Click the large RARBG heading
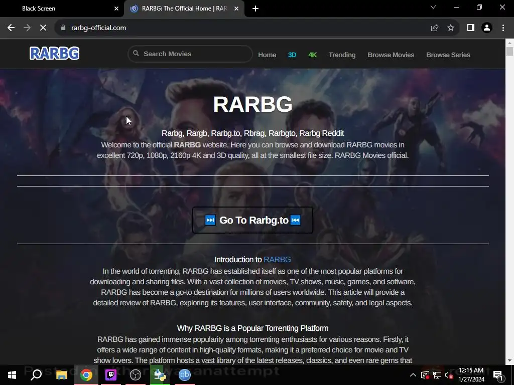514x385 pixels. pyautogui.click(x=252, y=104)
